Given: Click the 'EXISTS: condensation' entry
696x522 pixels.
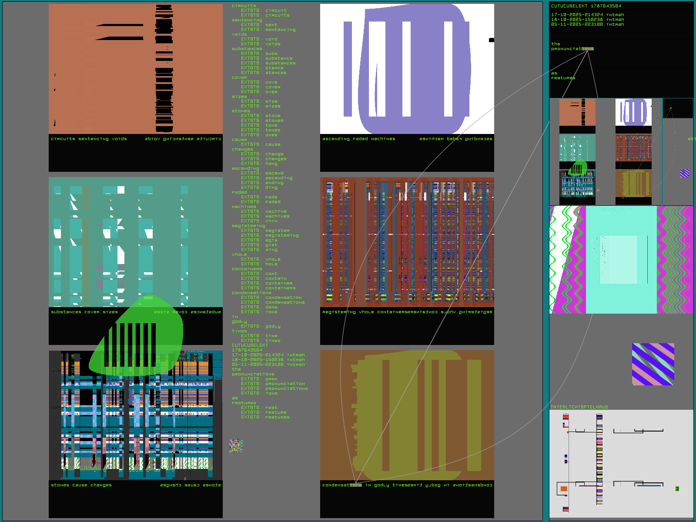Looking at the screenshot, I should point(271,298).
